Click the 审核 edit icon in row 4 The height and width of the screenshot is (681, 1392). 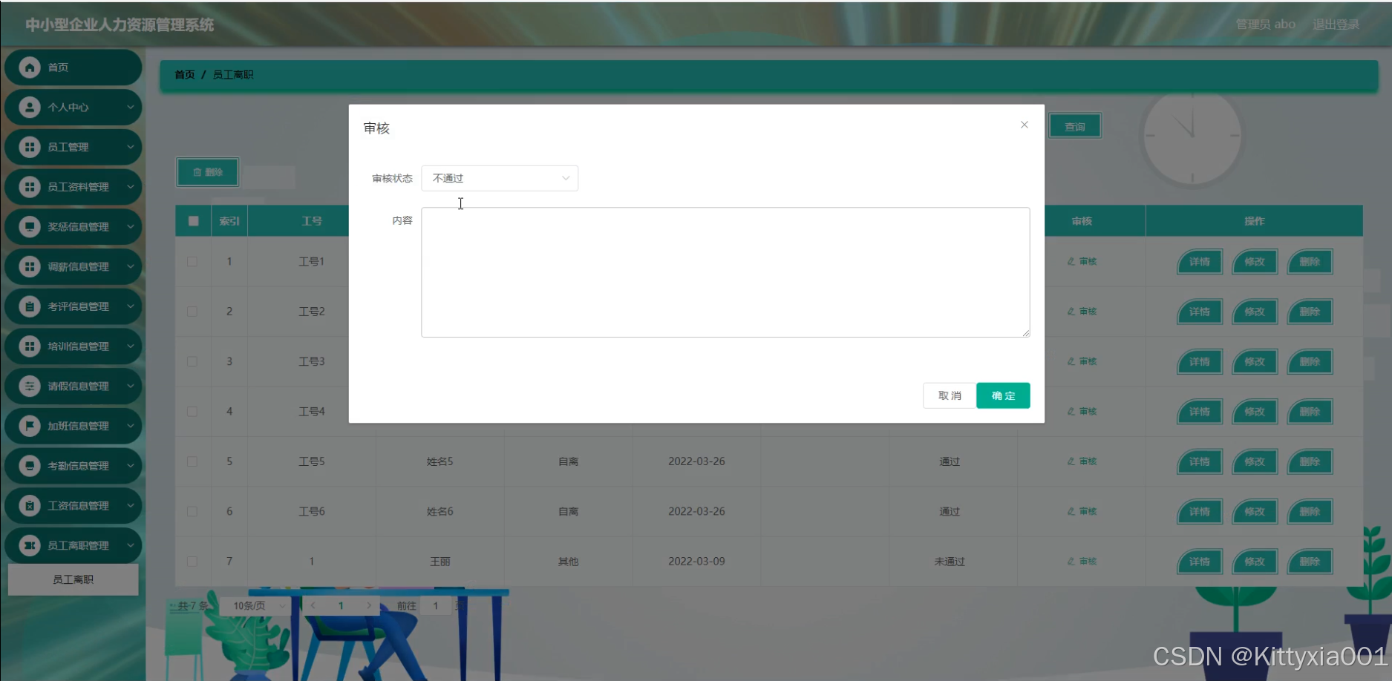1071,411
